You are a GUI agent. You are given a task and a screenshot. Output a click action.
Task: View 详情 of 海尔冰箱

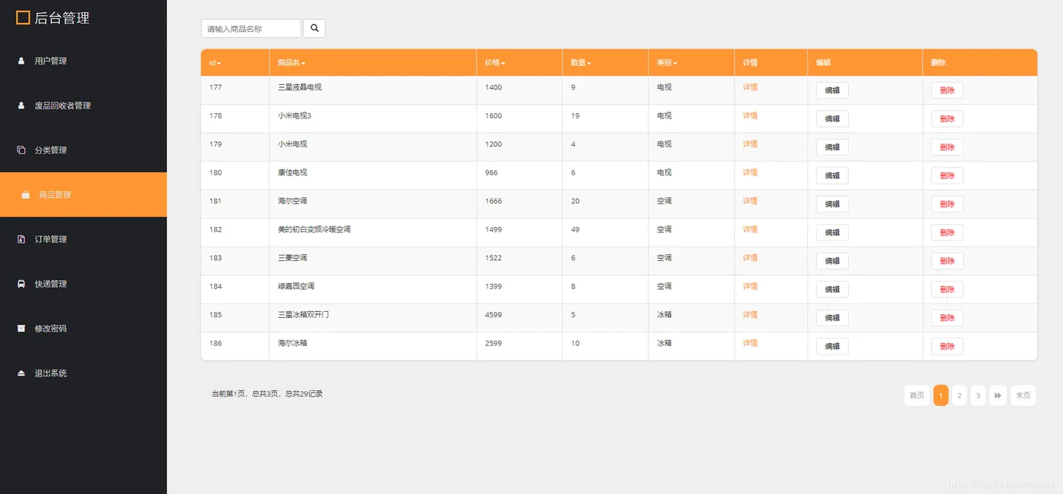(750, 343)
